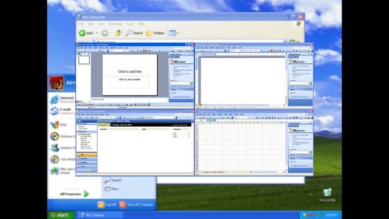The image size is (389, 219).
Task: Open E-mail Outlook from the Start menu
Action: [62, 111]
